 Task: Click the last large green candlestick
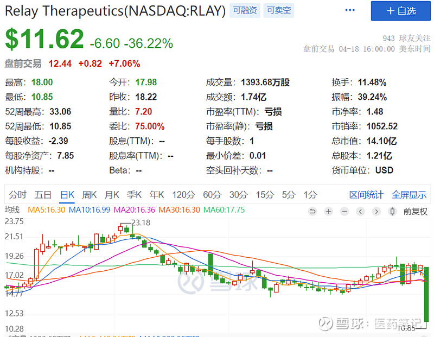pos(426,294)
